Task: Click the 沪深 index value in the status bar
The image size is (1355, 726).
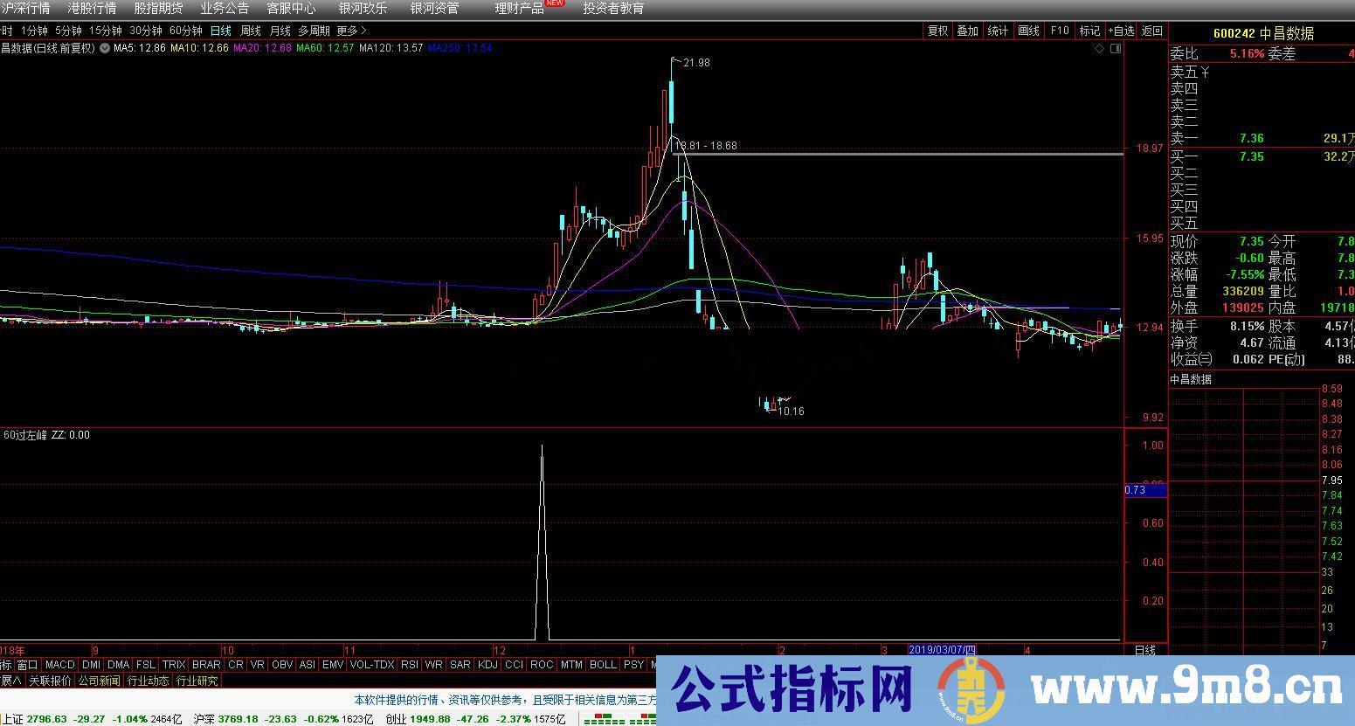Action: (x=238, y=719)
